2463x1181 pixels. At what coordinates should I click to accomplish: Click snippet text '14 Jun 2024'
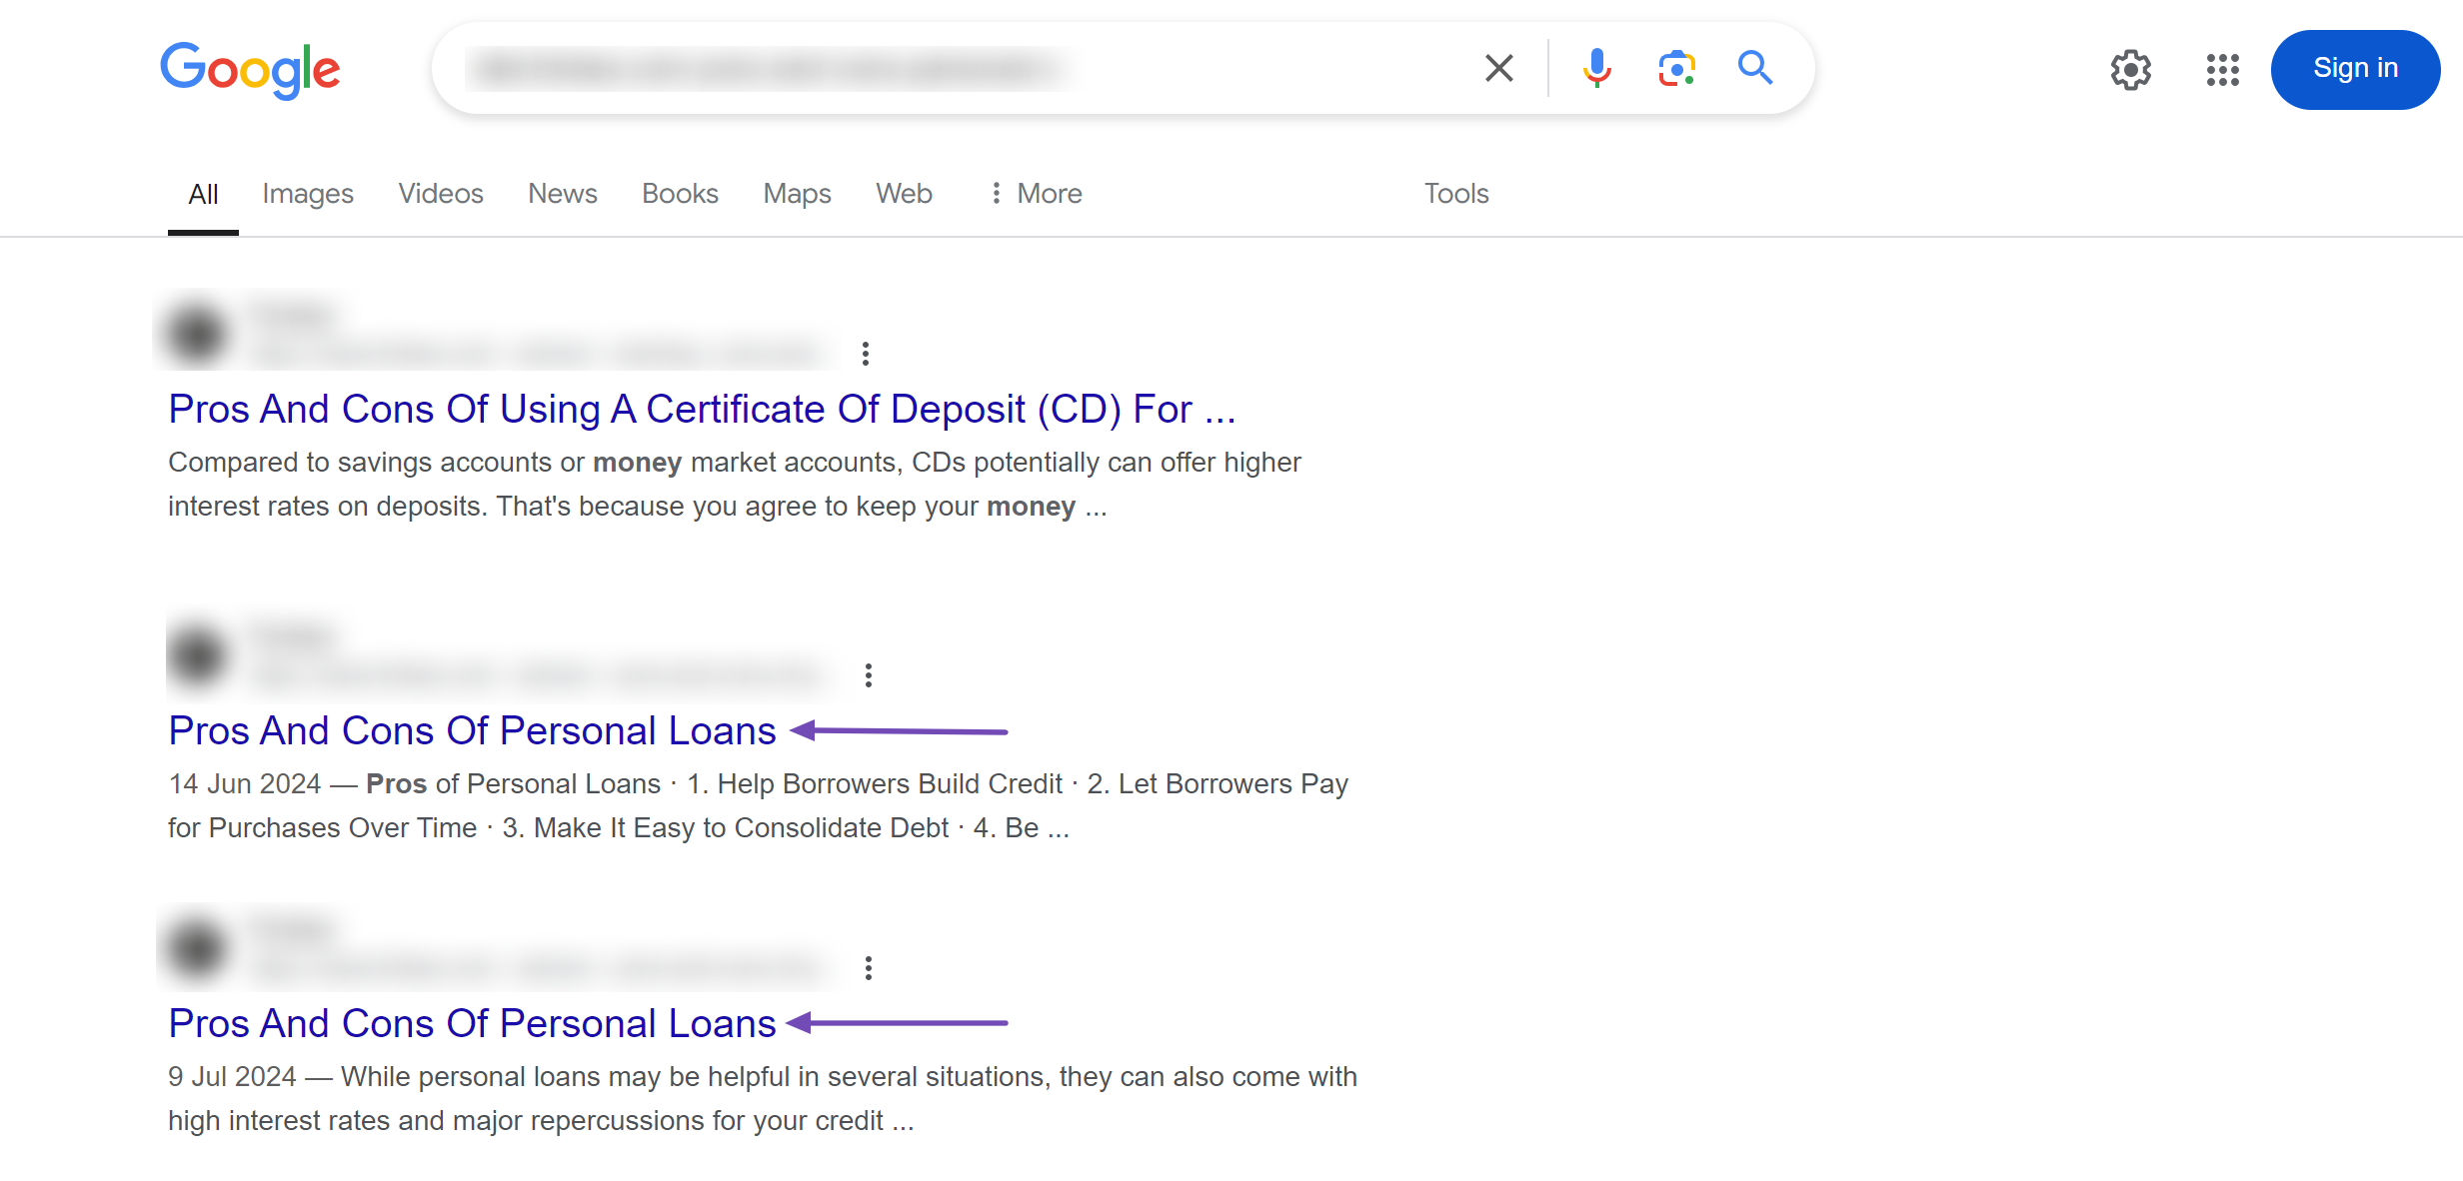(245, 784)
